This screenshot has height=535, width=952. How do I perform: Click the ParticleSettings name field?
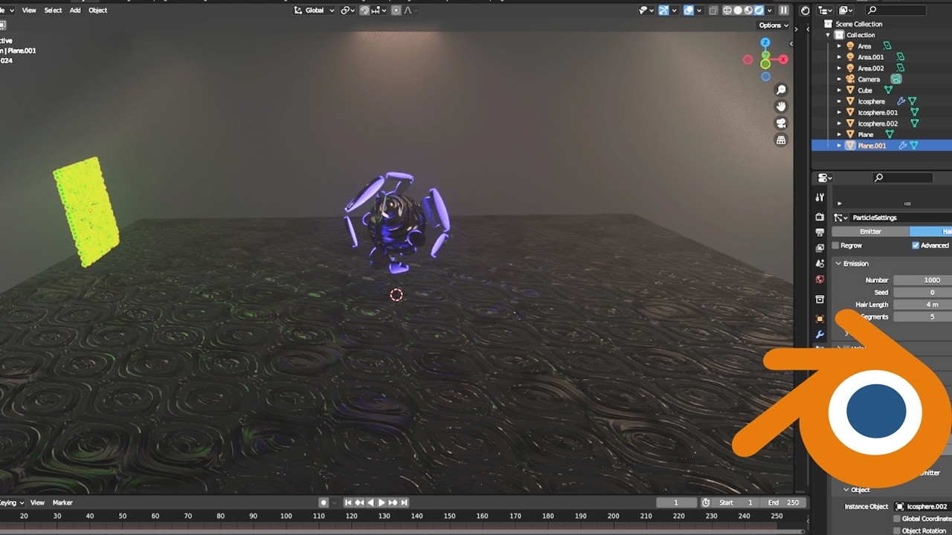pos(901,218)
